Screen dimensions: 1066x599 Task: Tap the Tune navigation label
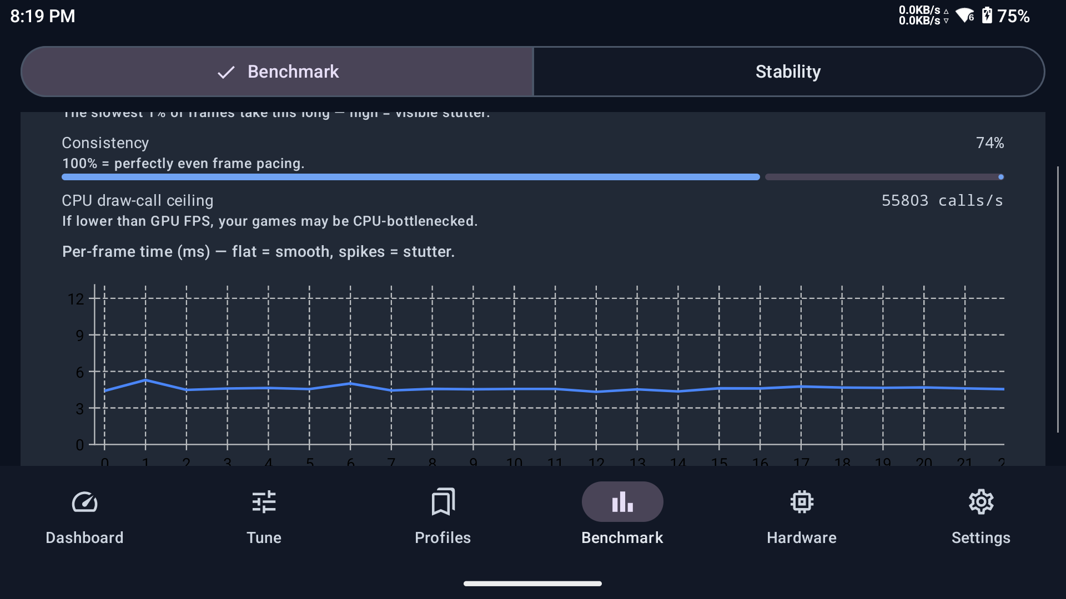click(264, 537)
